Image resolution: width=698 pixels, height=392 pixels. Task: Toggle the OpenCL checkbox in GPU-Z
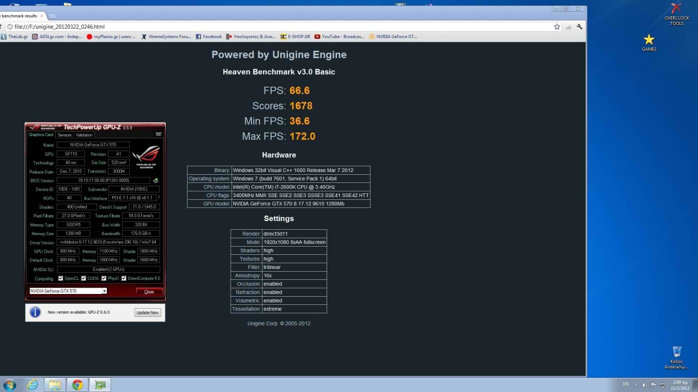click(x=61, y=278)
